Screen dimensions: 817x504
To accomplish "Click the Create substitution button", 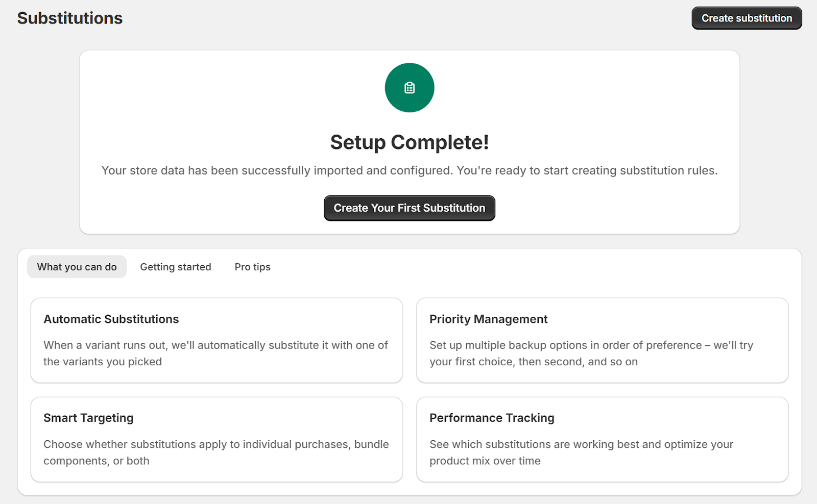I will [x=747, y=18].
